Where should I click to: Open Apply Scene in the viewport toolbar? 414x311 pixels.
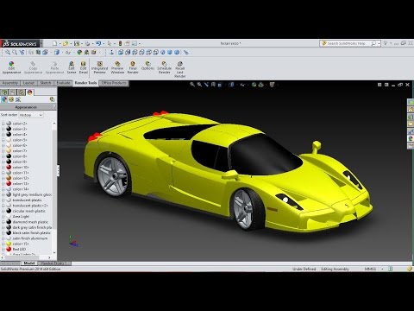click(261, 85)
